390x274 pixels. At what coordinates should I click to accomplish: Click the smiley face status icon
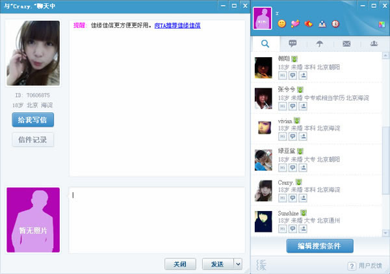coord(281,24)
